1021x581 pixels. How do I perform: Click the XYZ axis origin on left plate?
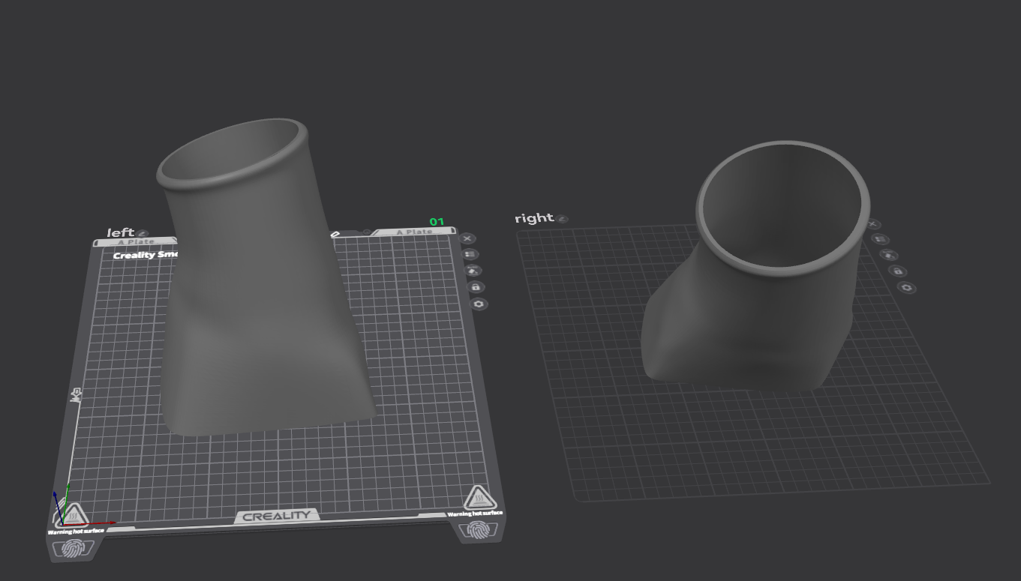pyautogui.click(x=62, y=523)
